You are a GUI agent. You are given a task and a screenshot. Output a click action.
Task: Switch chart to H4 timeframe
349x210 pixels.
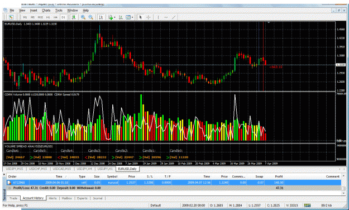point(55,17)
